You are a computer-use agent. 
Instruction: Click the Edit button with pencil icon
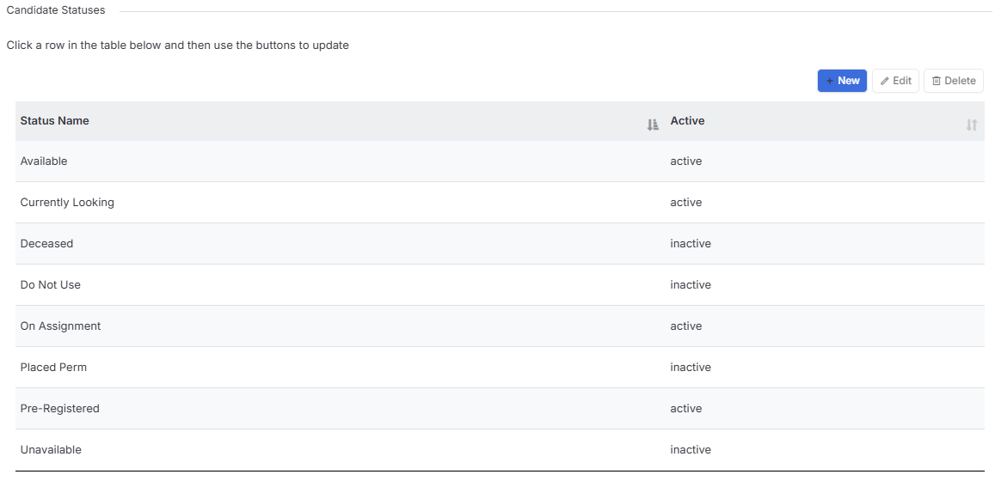coord(895,81)
